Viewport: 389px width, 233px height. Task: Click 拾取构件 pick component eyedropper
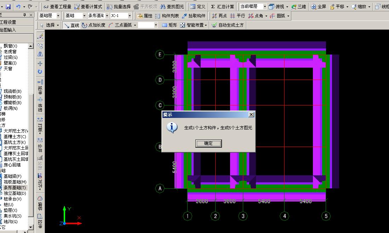194,16
